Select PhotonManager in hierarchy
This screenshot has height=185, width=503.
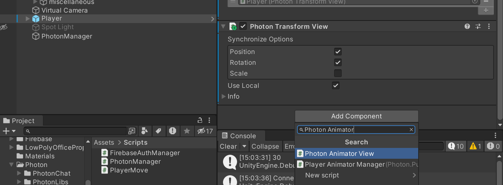[67, 36]
